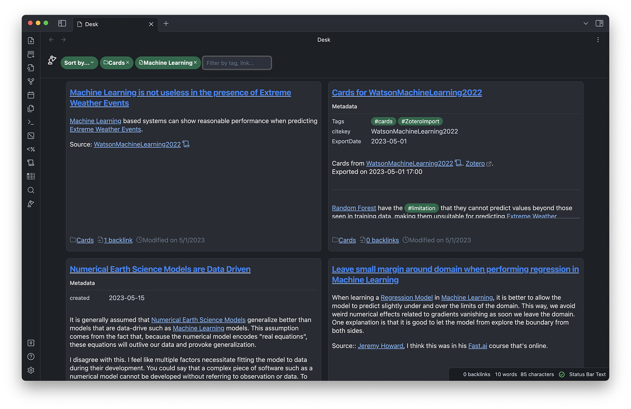This screenshot has height=409, width=631.
Task: Click the scroll icon in the left ribbon
Action: tap(31, 163)
